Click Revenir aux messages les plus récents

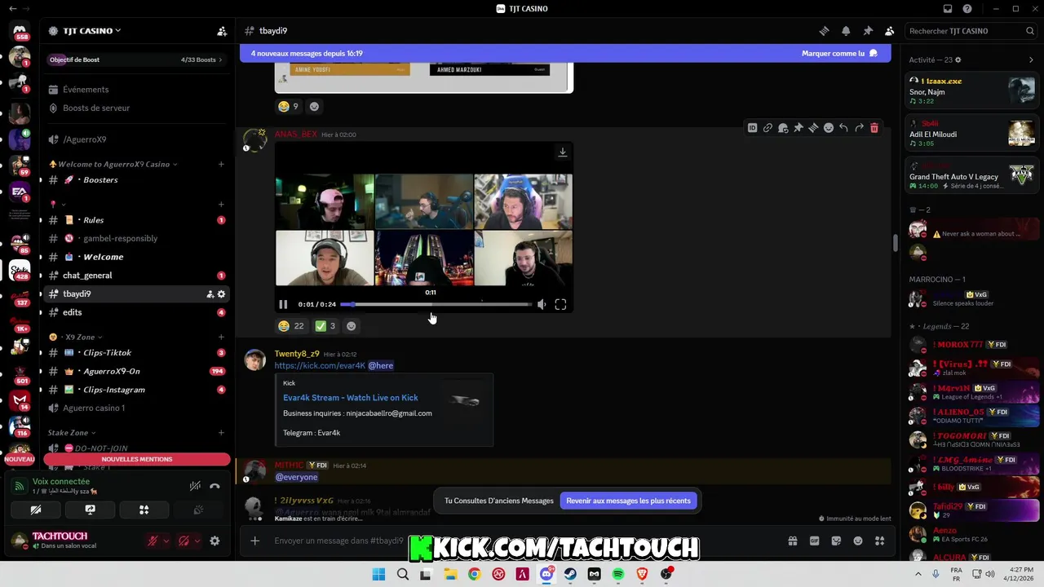[628, 501]
